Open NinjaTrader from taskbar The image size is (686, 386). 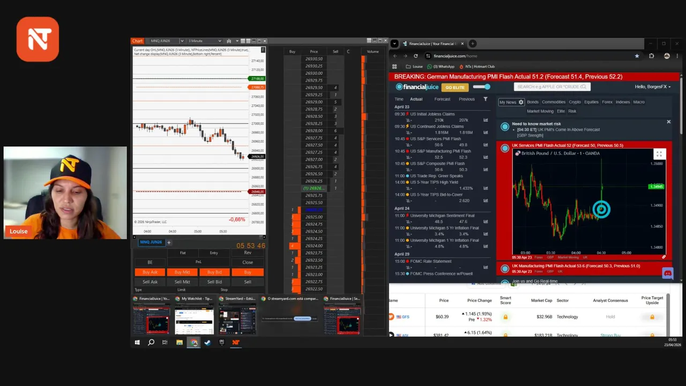click(236, 343)
